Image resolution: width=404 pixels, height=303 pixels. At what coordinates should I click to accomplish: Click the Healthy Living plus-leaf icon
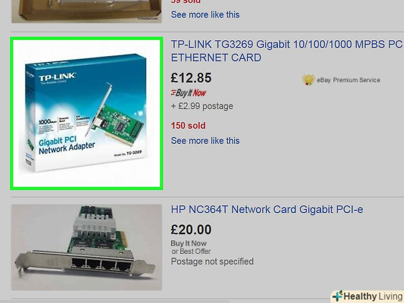(337, 296)
